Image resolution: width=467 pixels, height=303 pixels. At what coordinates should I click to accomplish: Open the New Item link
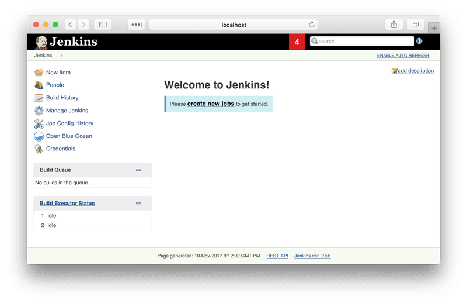click(58, 73)
